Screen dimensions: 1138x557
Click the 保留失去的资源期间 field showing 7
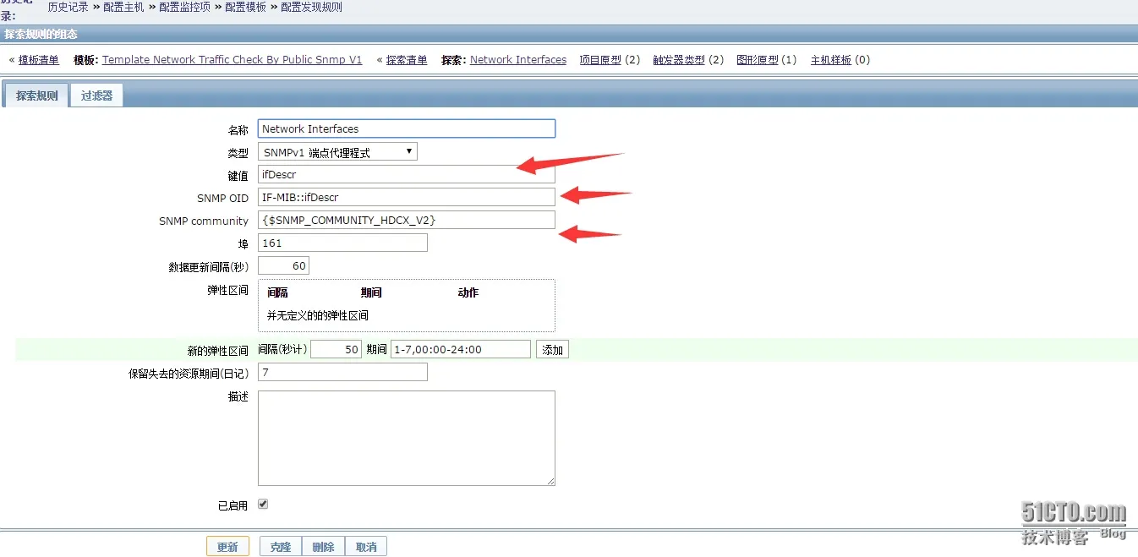(x=342, y=372)
